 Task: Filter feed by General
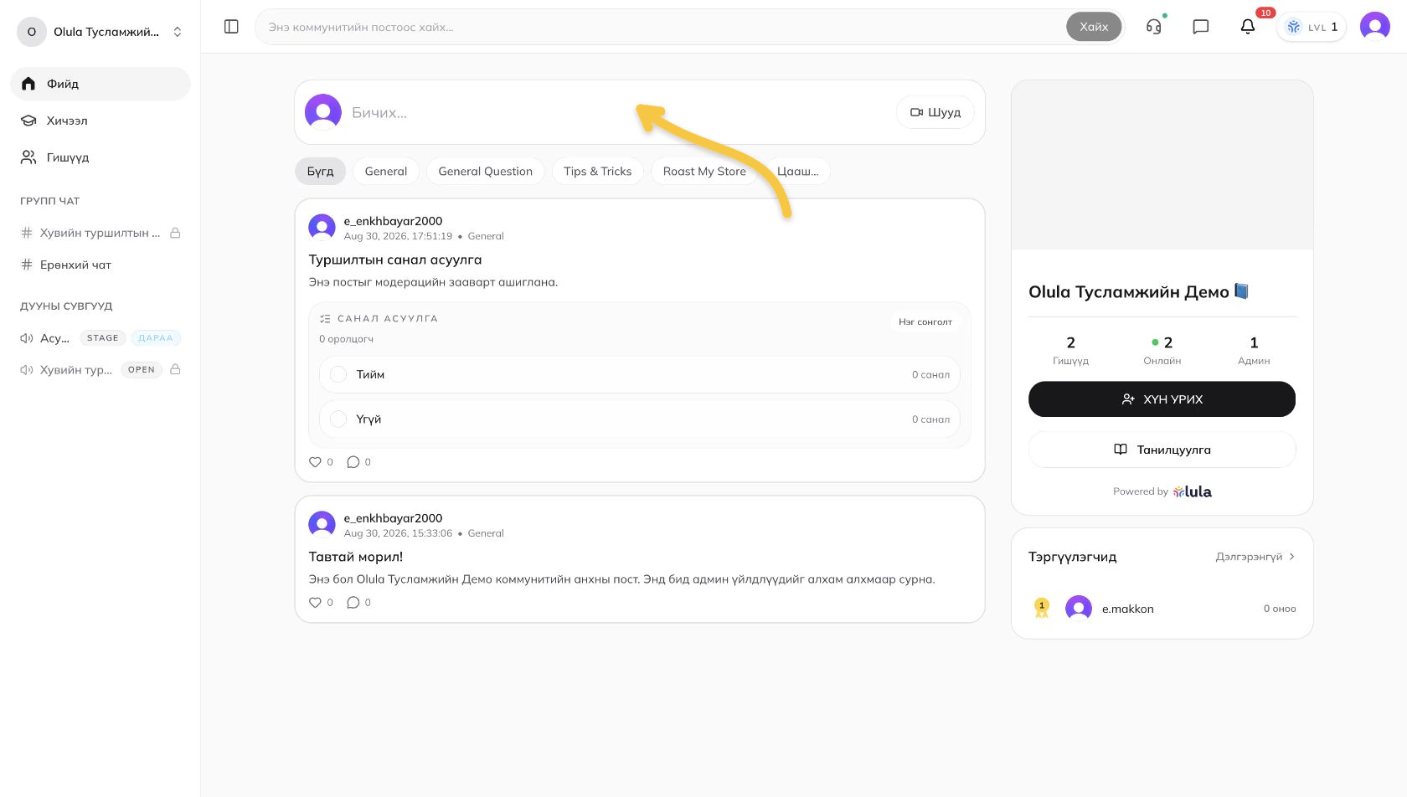(x=386, y=171)
